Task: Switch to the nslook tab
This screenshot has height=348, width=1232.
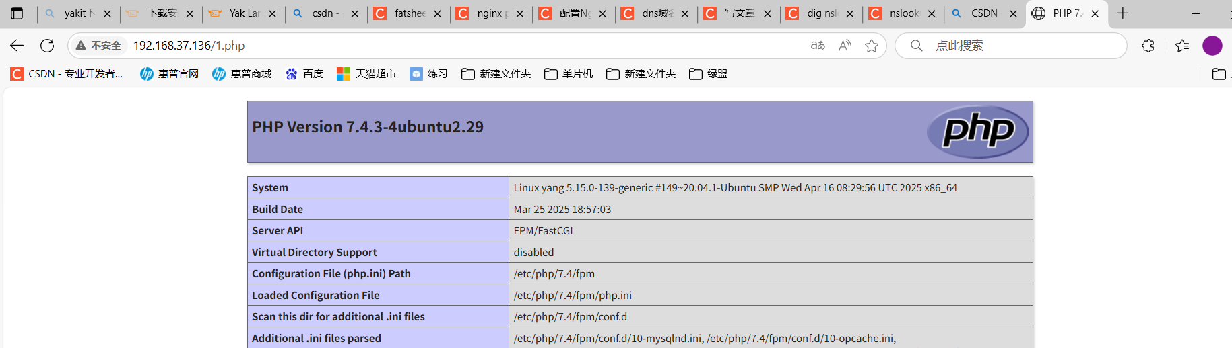Action: tap(903, 13)
